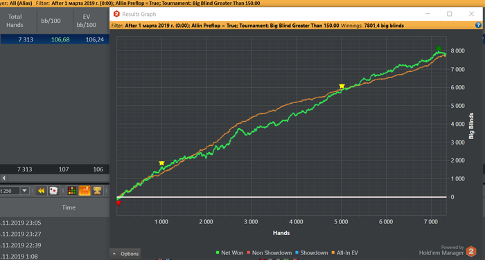Toggle the All-In EV legend series
The image size is (485, 260).
pyautogui.click(x=344, y=253)
